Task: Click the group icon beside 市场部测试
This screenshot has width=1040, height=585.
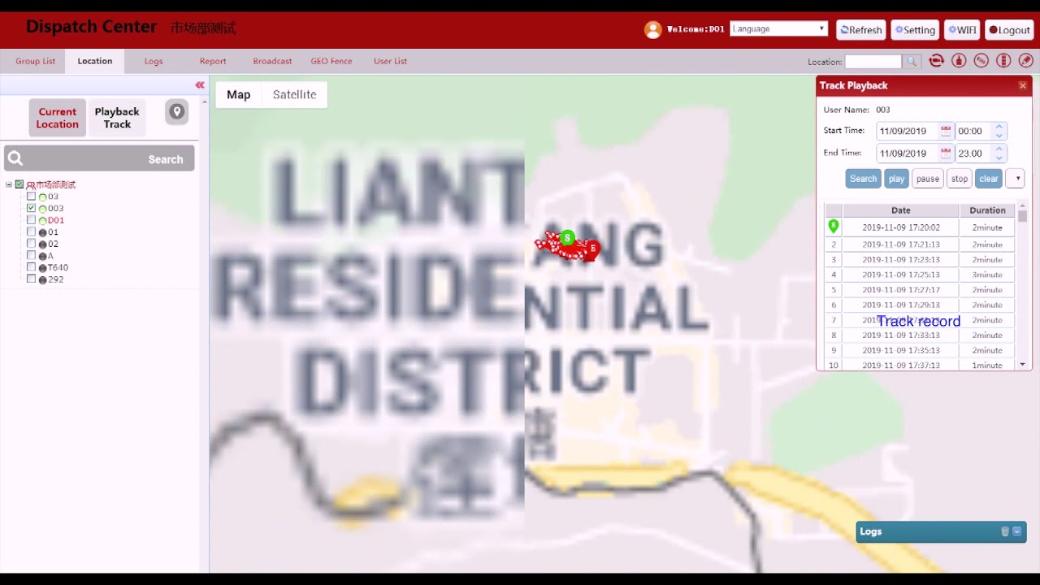Action: pyautogui.click(x=30, y=185)
